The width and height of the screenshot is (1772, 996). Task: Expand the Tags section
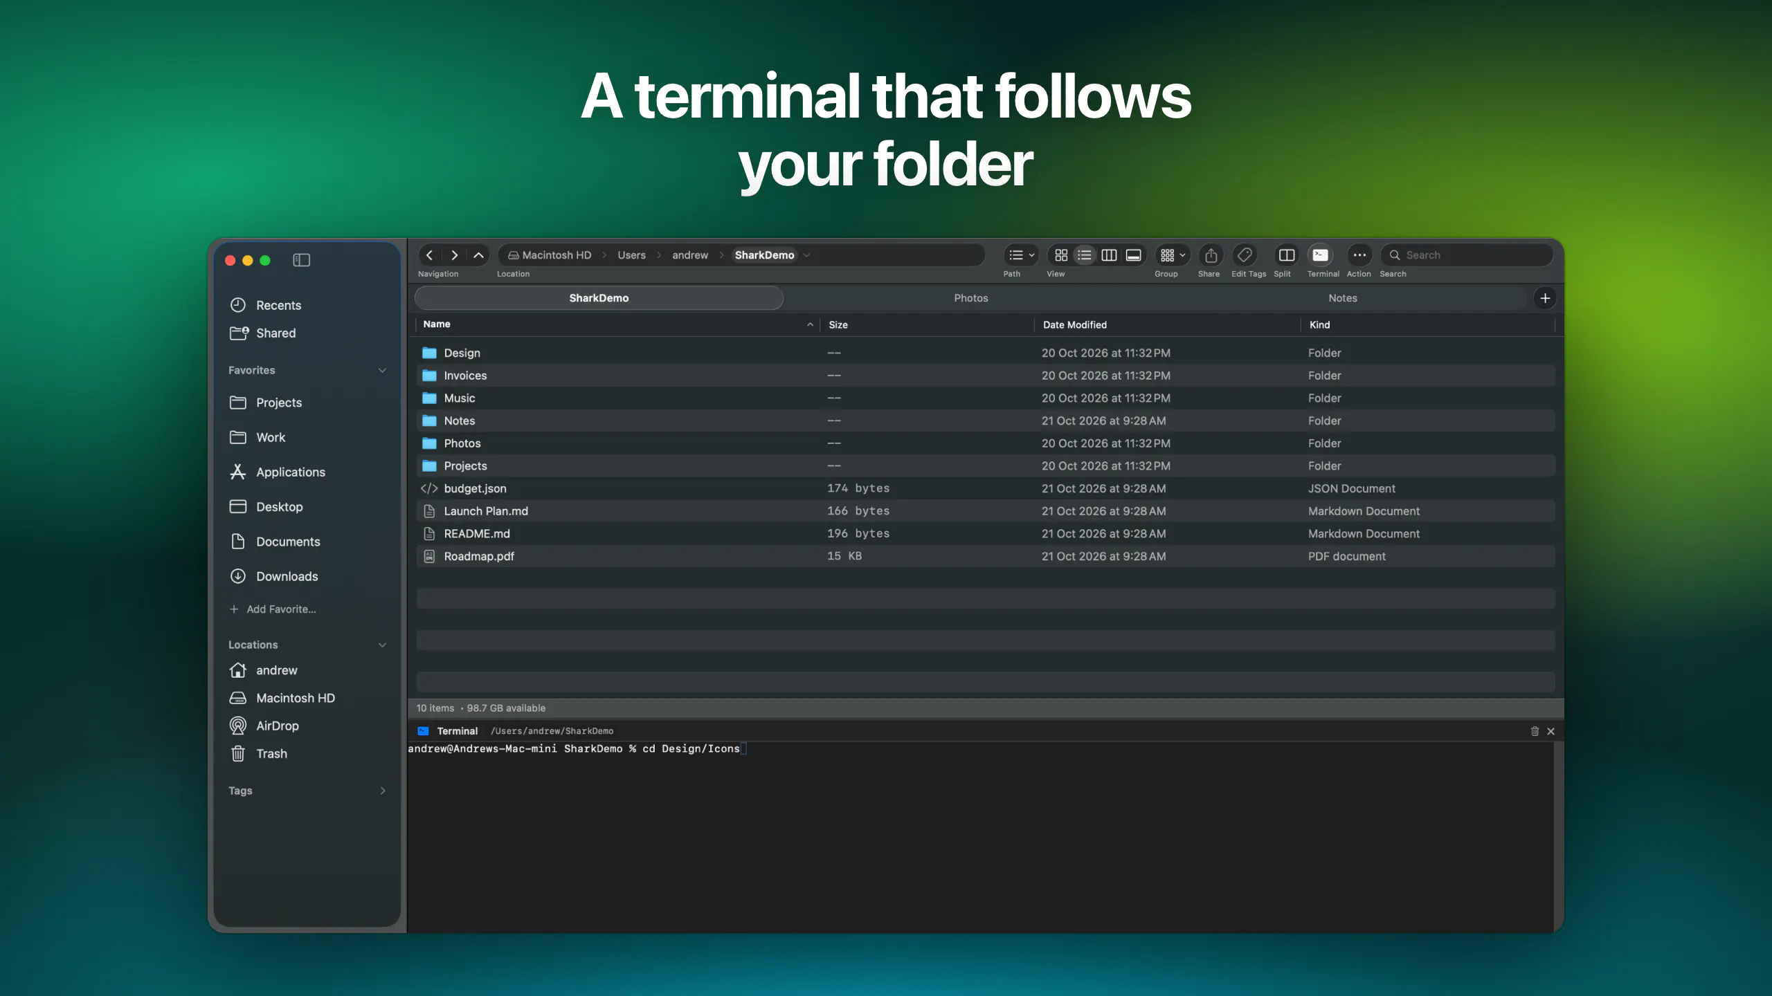382,791
